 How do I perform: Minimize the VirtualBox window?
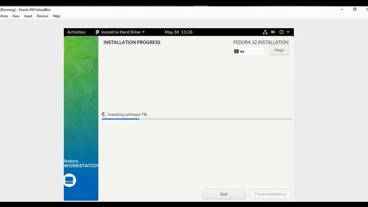(342, 9)
